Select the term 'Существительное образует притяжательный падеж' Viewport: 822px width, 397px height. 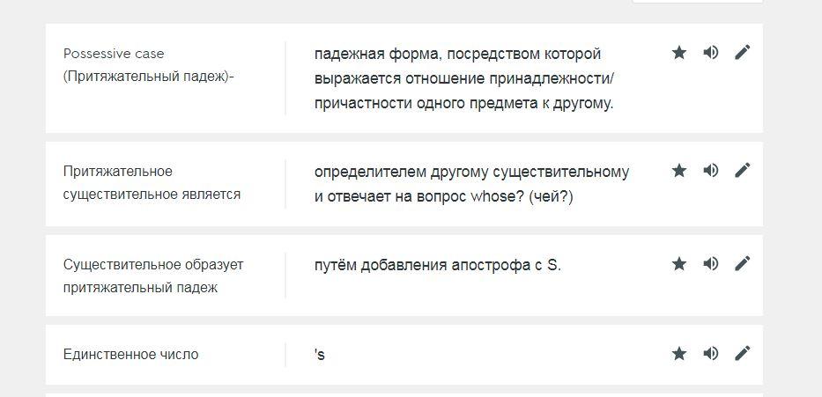pos(153,276)
